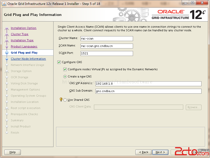Viewport: 210px width, 158px height.
Task: Click the Network Interface Usage step text
Action: [28, 65]
